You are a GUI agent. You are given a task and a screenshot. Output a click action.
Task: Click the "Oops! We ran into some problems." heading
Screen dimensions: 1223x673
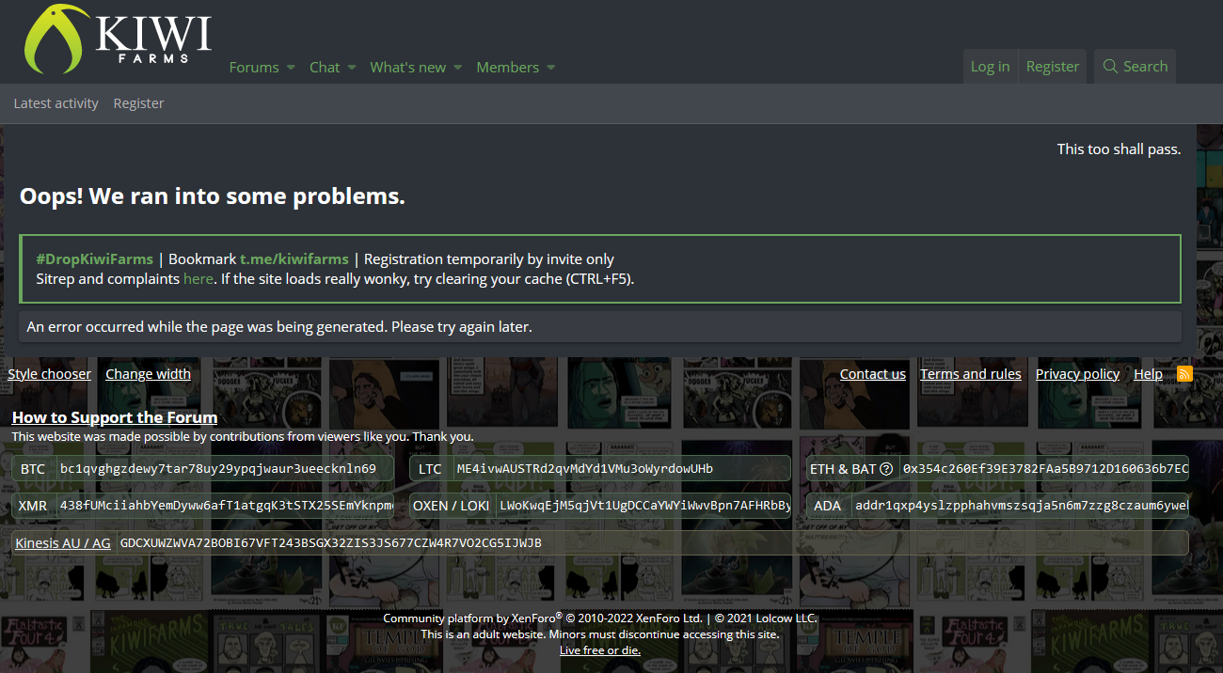point(213,196)
